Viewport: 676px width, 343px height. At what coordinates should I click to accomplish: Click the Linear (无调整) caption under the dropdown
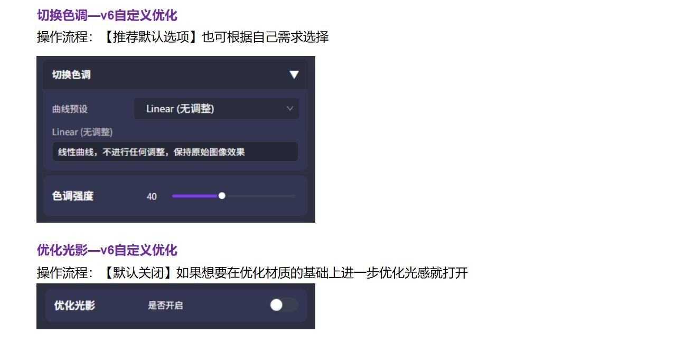click(82, 132)
